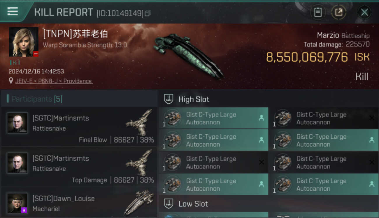
Task: Click the location pin icon
Action: pyautogui.click(x=11, y=81)
